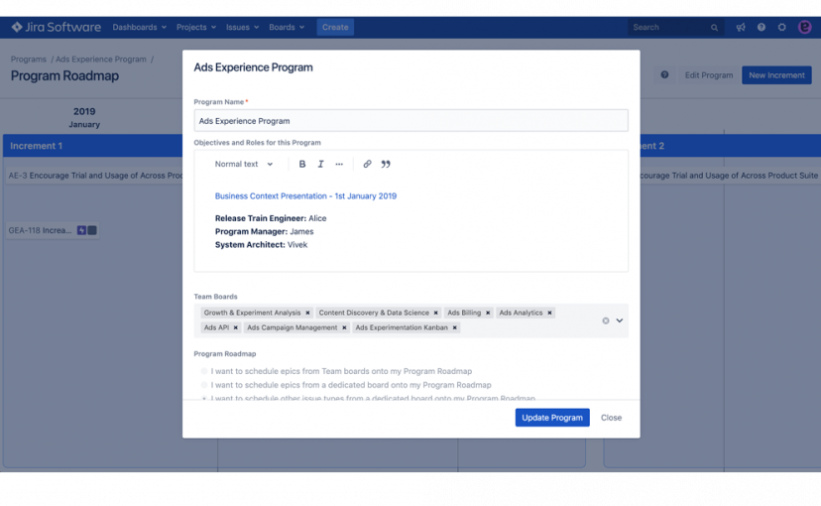Click Update Program button

[x=552, y=418]
